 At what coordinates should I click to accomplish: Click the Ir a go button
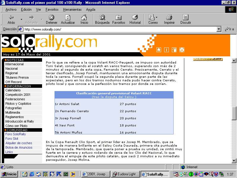pos(229,29)
